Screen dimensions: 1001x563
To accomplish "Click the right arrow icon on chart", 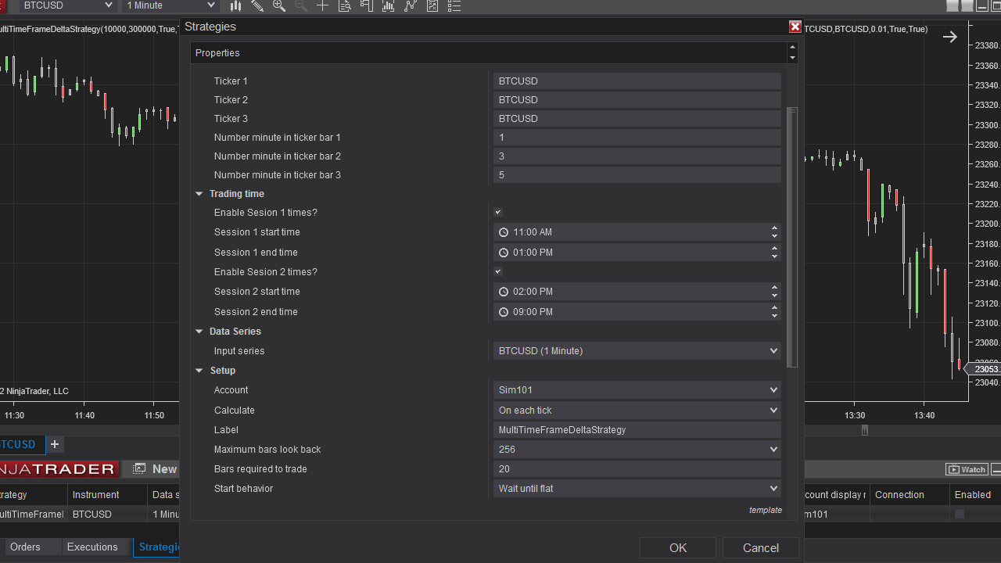I will coord(949,37).
